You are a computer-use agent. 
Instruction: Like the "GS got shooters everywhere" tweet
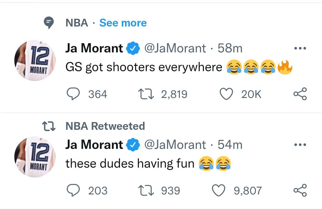click(x=226, y=94)
